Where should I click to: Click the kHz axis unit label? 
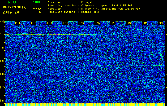[x=2, y=21]
